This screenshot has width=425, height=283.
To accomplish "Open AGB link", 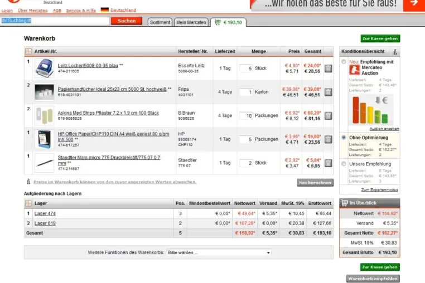I will (57, 10).
